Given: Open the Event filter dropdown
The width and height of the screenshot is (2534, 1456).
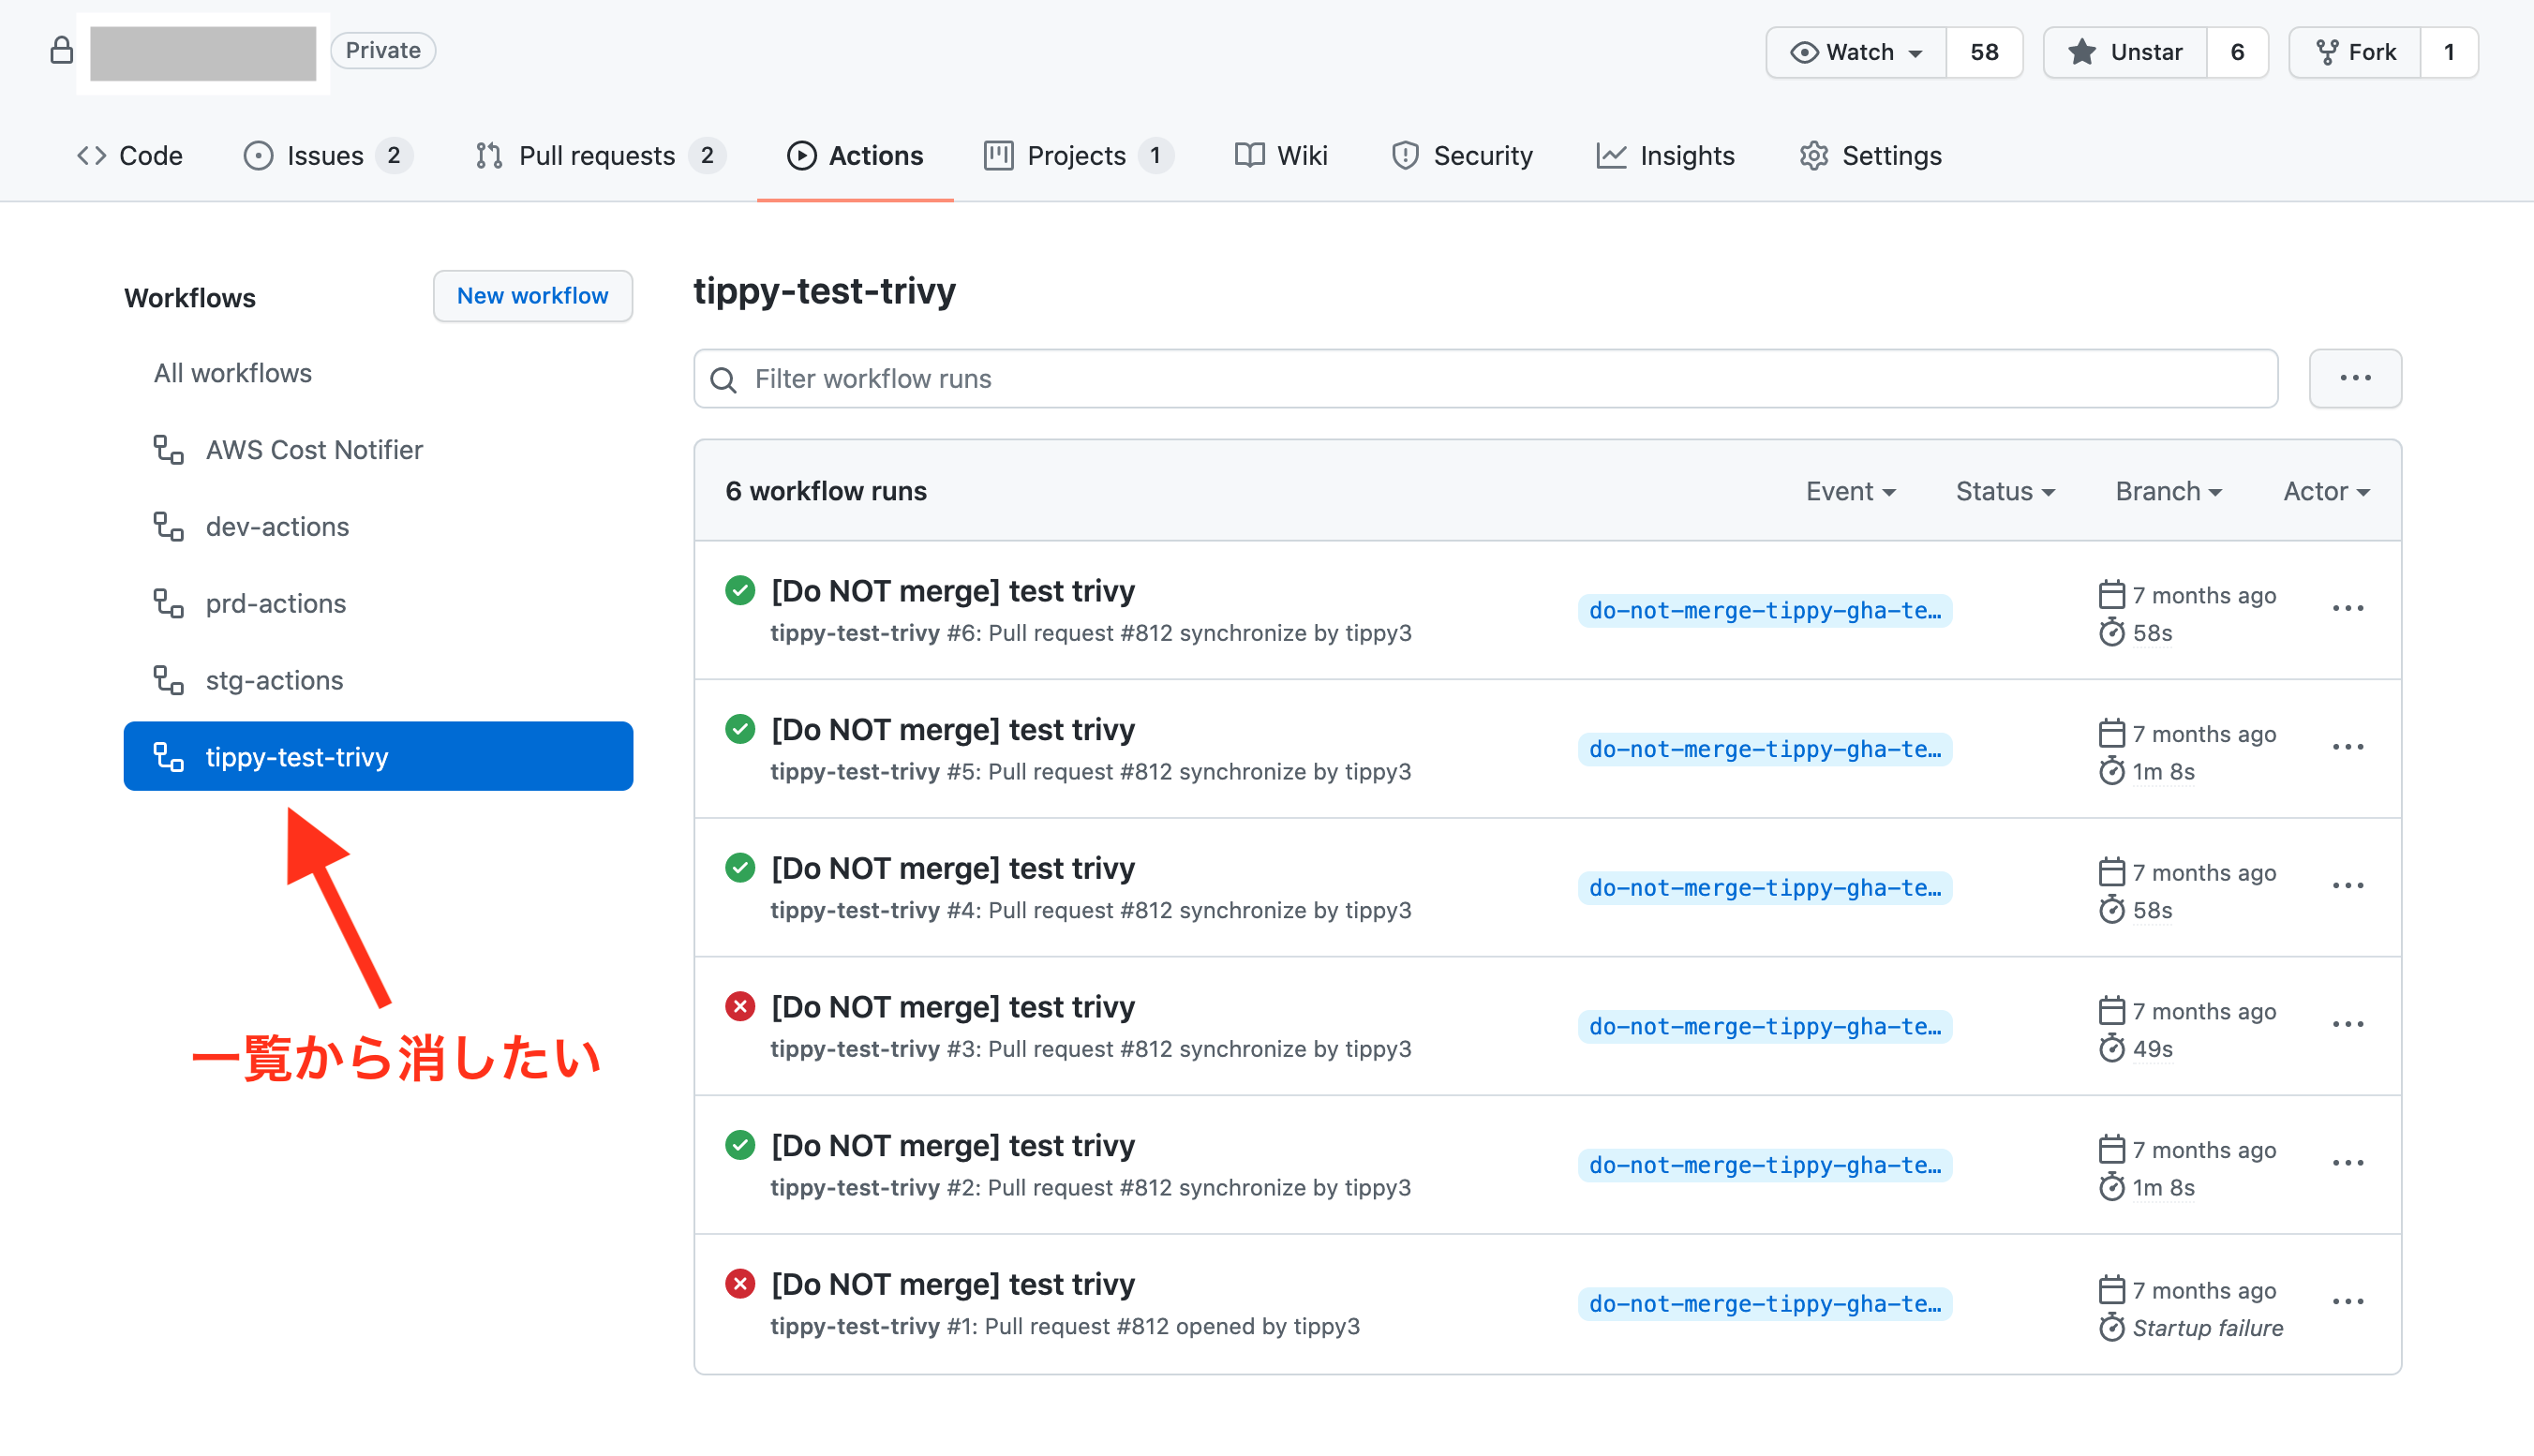Looking at the screenshot, I should (1850, 491).
